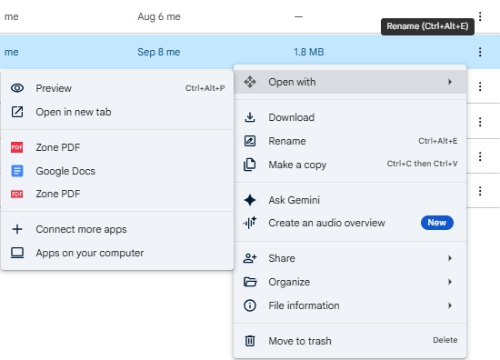Click the Share person-plus icon
Screen dimensions: 500x360
pos(250,258)
